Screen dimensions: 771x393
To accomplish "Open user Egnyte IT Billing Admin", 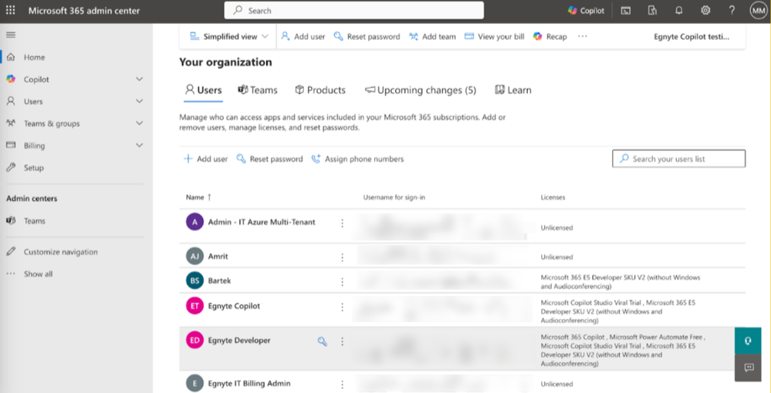I will coord(249,383).
